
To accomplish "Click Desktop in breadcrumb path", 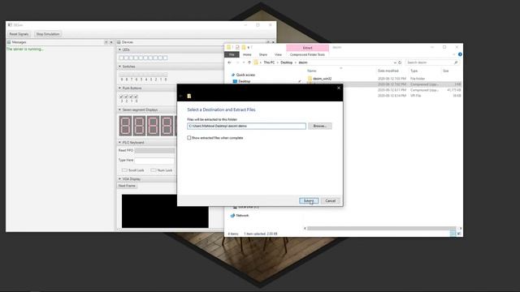I will [x=287, y=62].
